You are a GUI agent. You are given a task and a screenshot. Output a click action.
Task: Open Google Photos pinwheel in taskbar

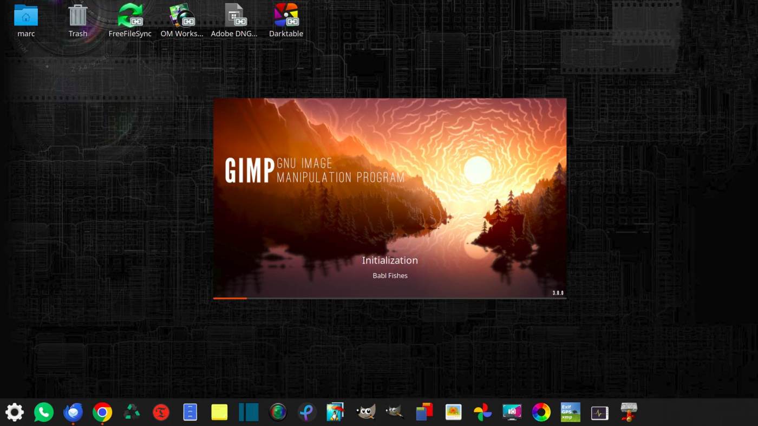pyautogui.click(x=482, y=412)
